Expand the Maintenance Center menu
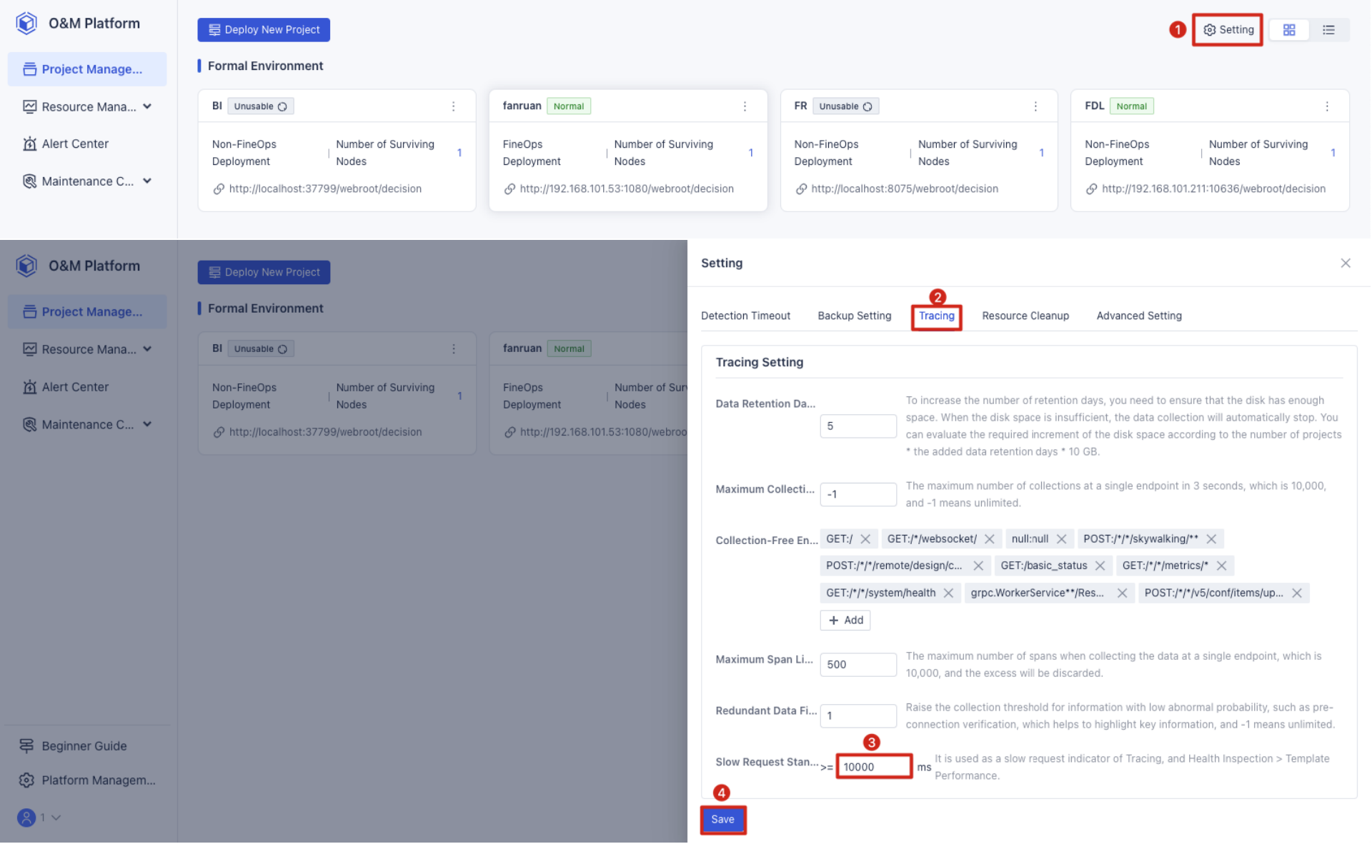This screenshot has height=844, width=1372. tap(89, 181)
